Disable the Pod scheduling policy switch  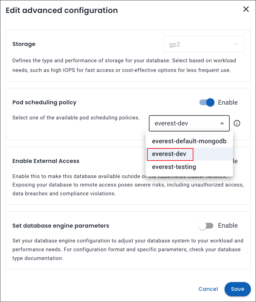pyautogui.click(x=207, y=102)
